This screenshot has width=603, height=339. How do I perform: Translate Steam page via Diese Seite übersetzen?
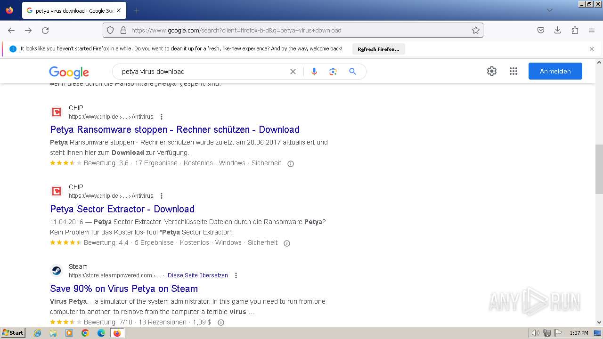tap(198, 275)
